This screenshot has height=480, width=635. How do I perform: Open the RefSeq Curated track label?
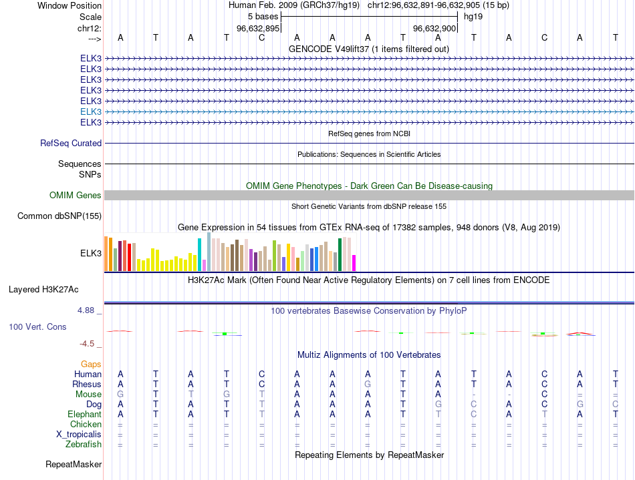[x=70, y=143]
